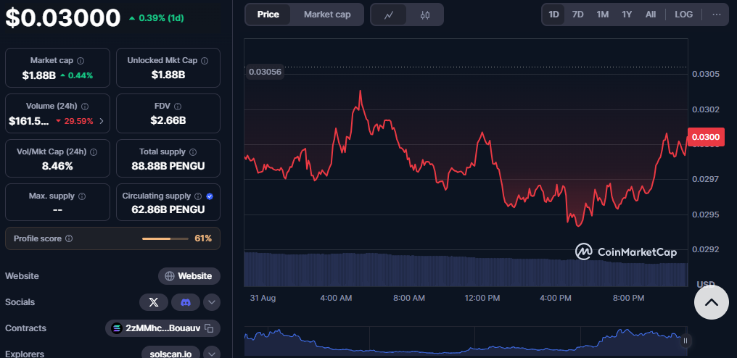Screen dimensions: 737x358
Task: Open the solscan.io explorer link
Action: 170,354
